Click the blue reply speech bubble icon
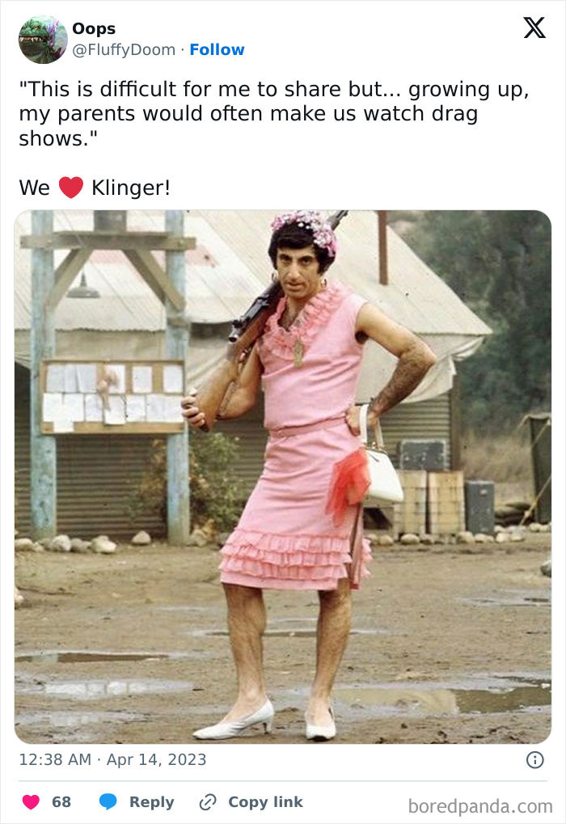The image size is (566, 824). click(x=108, y=802)
